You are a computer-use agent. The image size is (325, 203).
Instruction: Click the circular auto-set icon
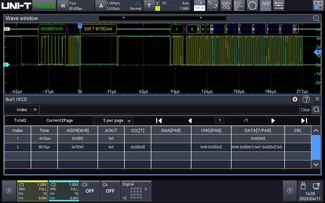point(252,5)
